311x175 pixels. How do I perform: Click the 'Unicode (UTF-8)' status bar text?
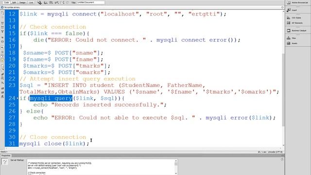(x=275, y=152)
